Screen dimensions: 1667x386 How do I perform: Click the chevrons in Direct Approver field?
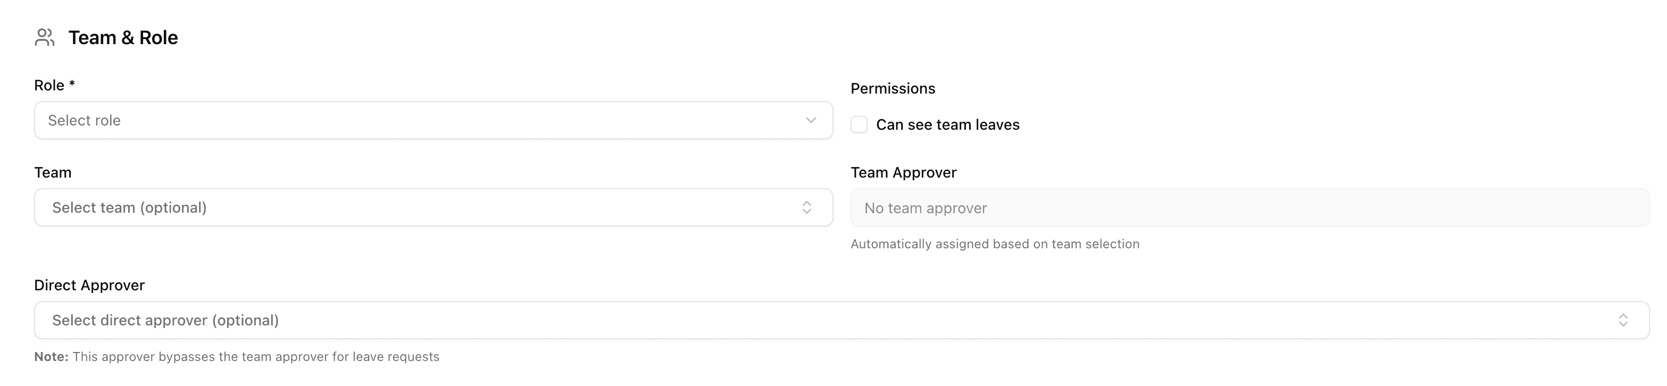(x=1623, y=320)
